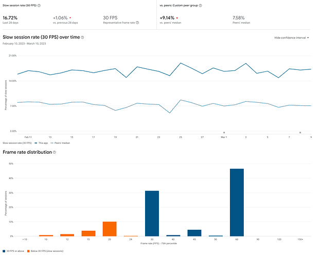Select the 60 FPS bar in distribution chart
Screen dimensions: 322x257
tap(237, 203)
